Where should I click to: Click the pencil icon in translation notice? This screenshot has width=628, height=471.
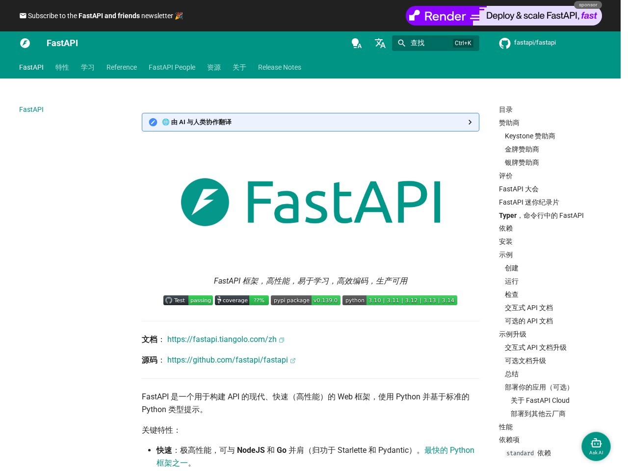click(153, 122)
